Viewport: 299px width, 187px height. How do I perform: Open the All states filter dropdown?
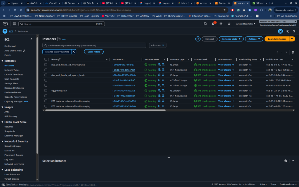(x=157, y=46)
